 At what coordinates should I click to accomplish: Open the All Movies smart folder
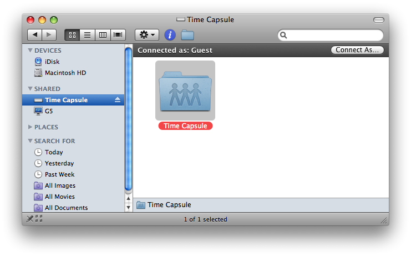click(73, 197)
